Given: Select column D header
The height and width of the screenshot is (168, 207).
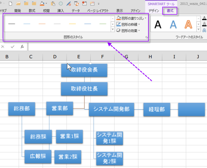Looking at the screenshot, I should coord(55,57).
